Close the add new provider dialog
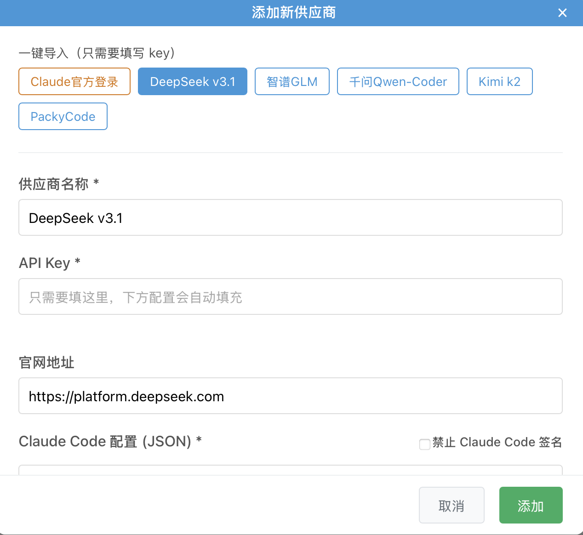The height and width of the screenshot is (535, 583). click(562, 13)
